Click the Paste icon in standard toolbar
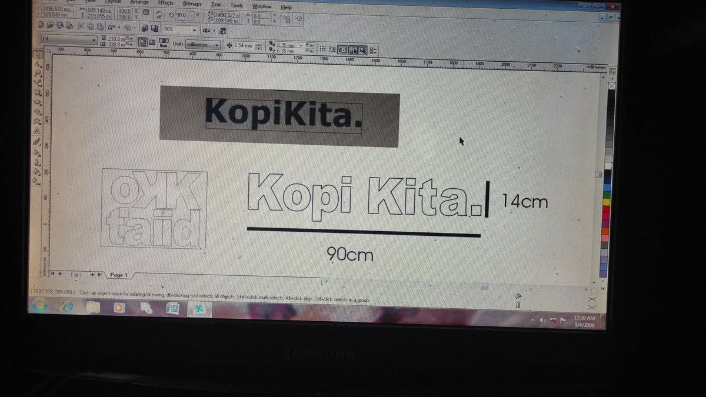The image size is (706, 397). click(x=100, y=26)
